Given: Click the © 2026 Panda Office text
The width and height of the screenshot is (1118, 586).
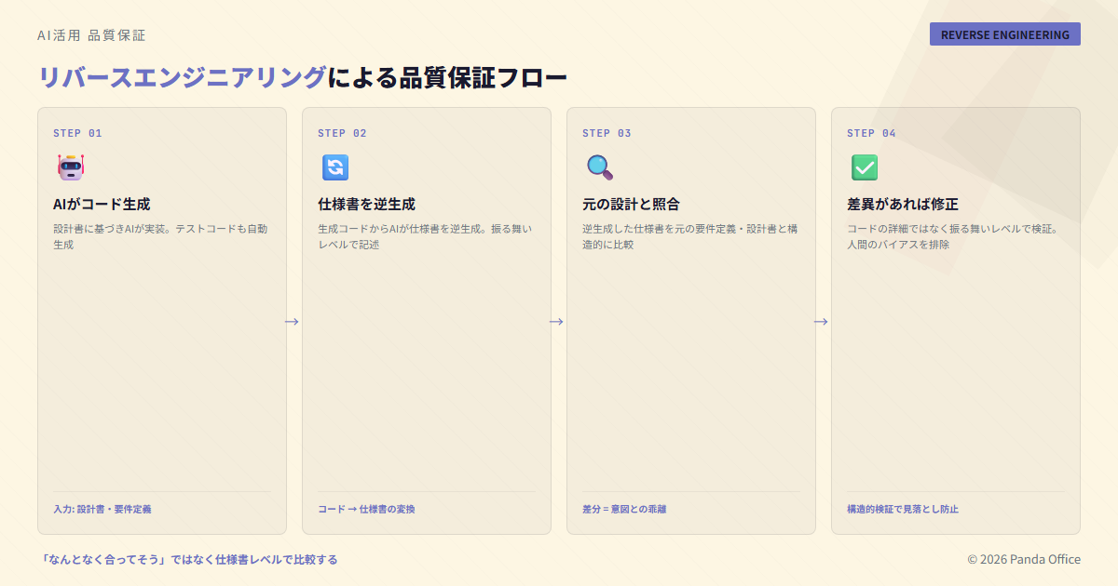Looking at the screenshot, I should click(x=1023, y=559).
